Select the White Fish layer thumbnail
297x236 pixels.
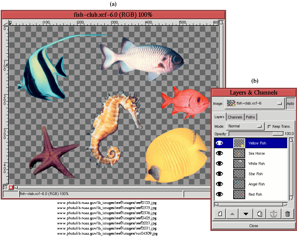tap(239, 164)
